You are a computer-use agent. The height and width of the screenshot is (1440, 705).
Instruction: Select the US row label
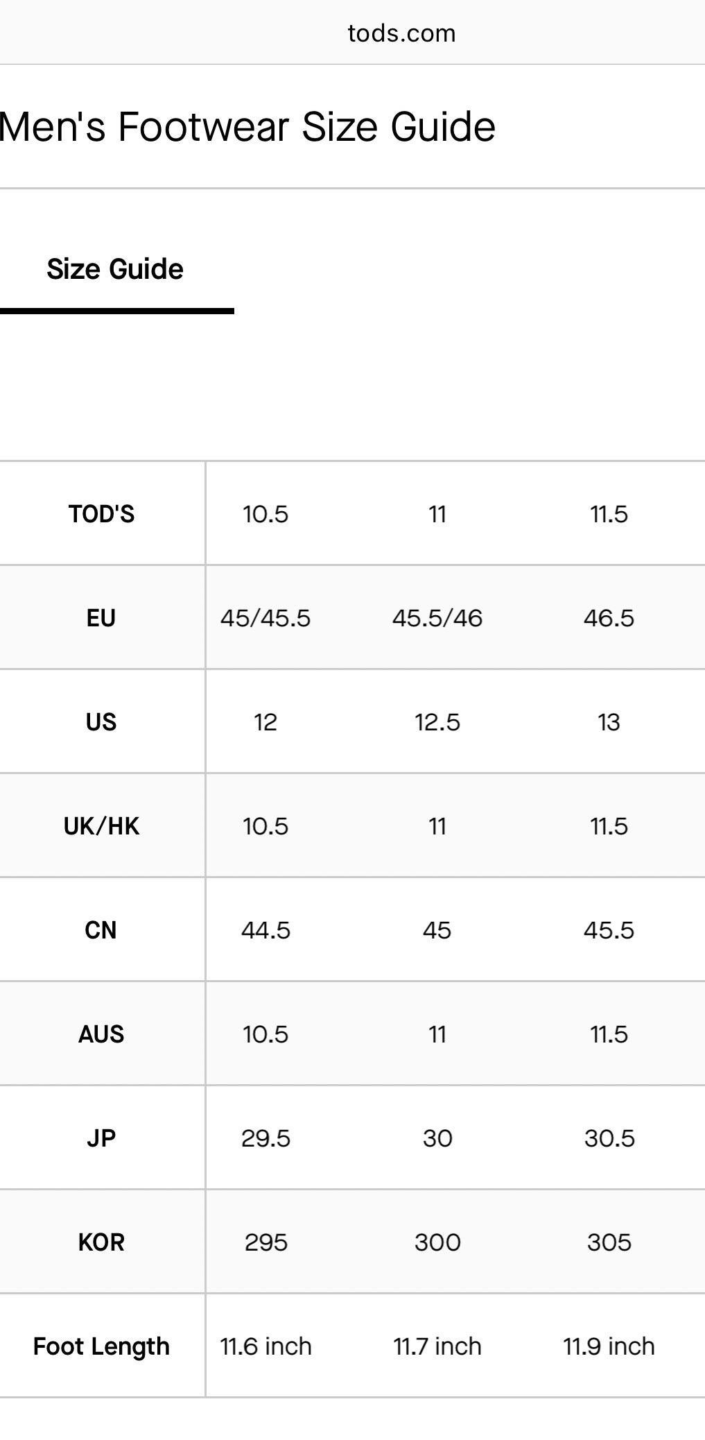point(101,722)
